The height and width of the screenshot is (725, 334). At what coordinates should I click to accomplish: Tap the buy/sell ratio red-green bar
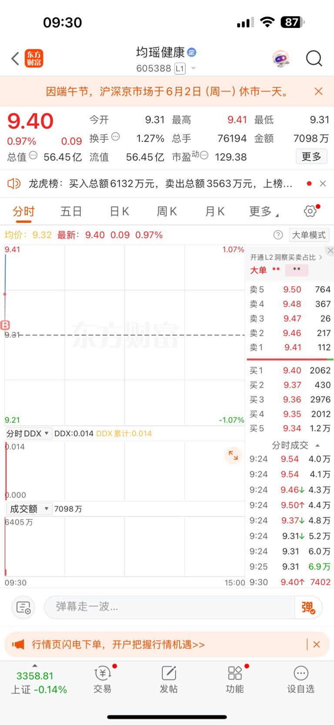(x=290, y=360)
